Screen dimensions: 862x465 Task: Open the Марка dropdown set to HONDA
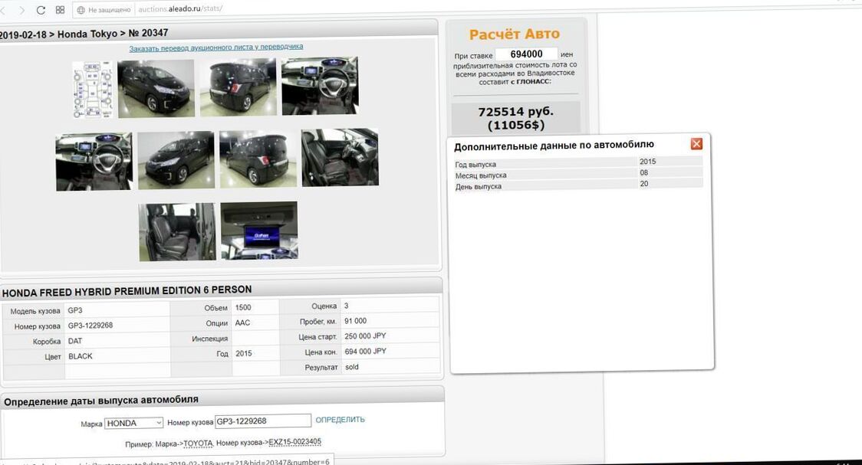pos(134,423)
